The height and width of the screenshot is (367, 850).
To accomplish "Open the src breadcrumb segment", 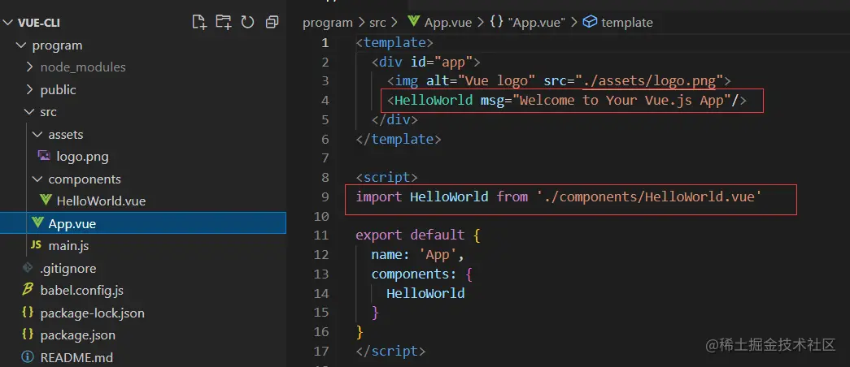I will (377, 23).
